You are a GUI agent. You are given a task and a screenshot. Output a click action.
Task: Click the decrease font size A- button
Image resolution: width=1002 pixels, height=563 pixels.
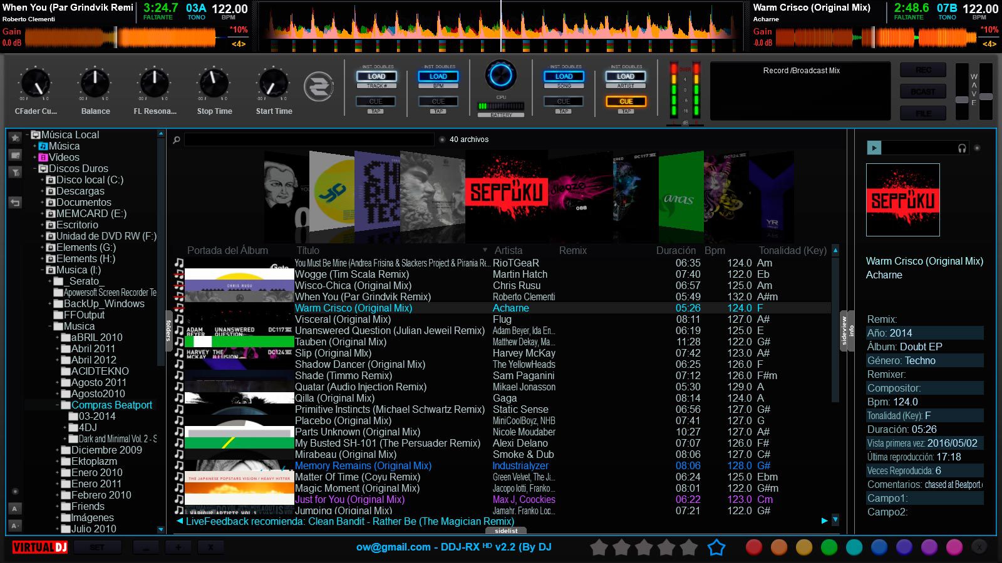coord(15,525)
